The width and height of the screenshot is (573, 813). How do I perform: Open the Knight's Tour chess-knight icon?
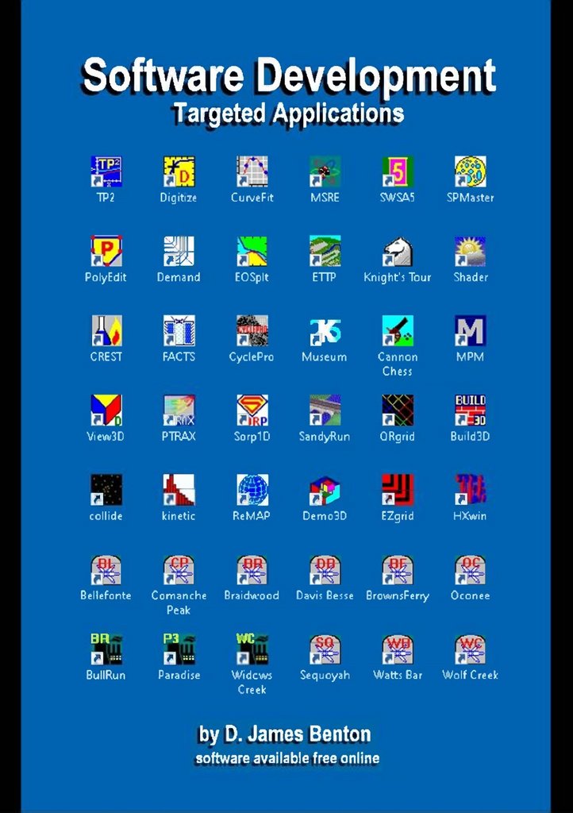[x=398, y=251]
